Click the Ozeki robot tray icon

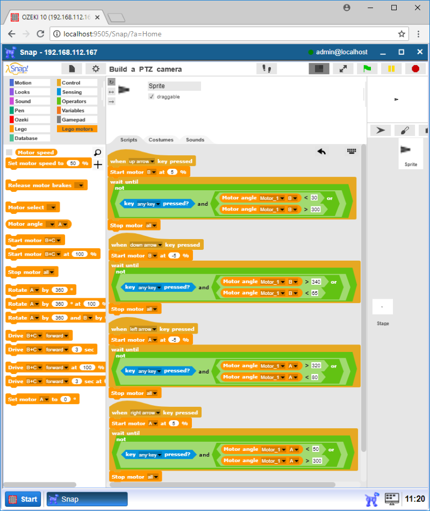pos(372,499)
